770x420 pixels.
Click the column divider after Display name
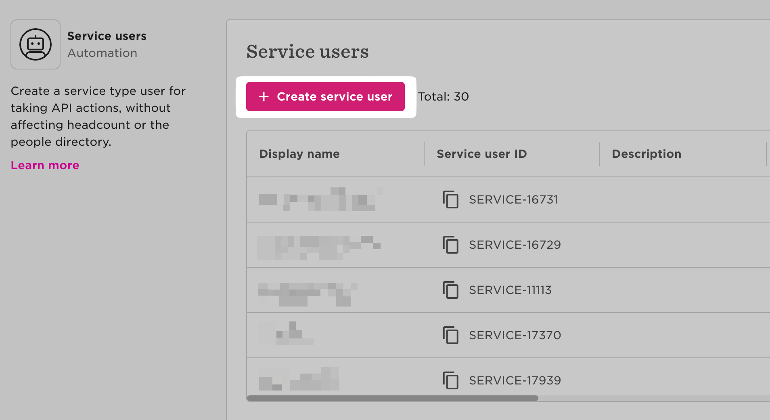pyautogui.click(x=424, y=154)
